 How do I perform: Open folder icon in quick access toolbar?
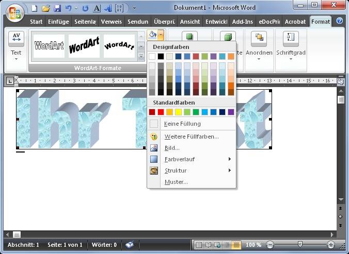click(46, 8)
